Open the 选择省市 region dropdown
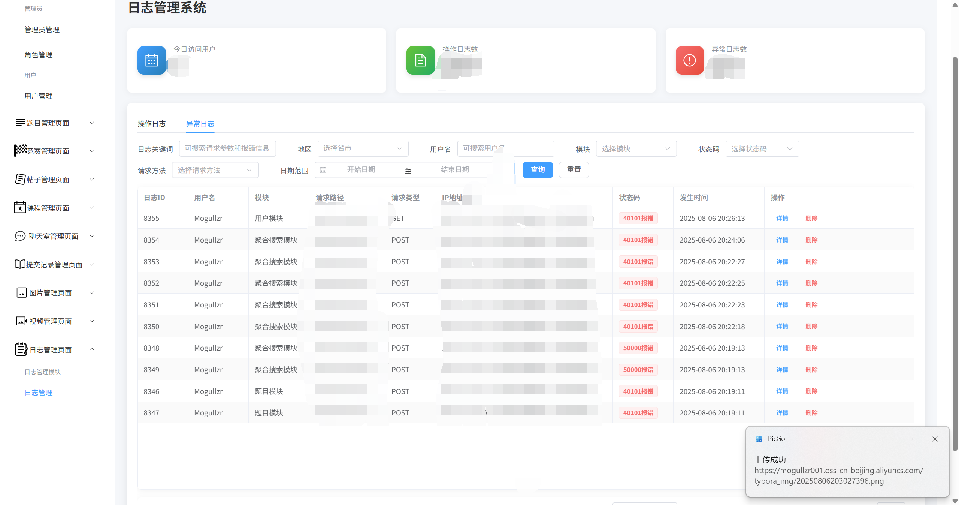959x505 pixels. click(x=363, y=148)
